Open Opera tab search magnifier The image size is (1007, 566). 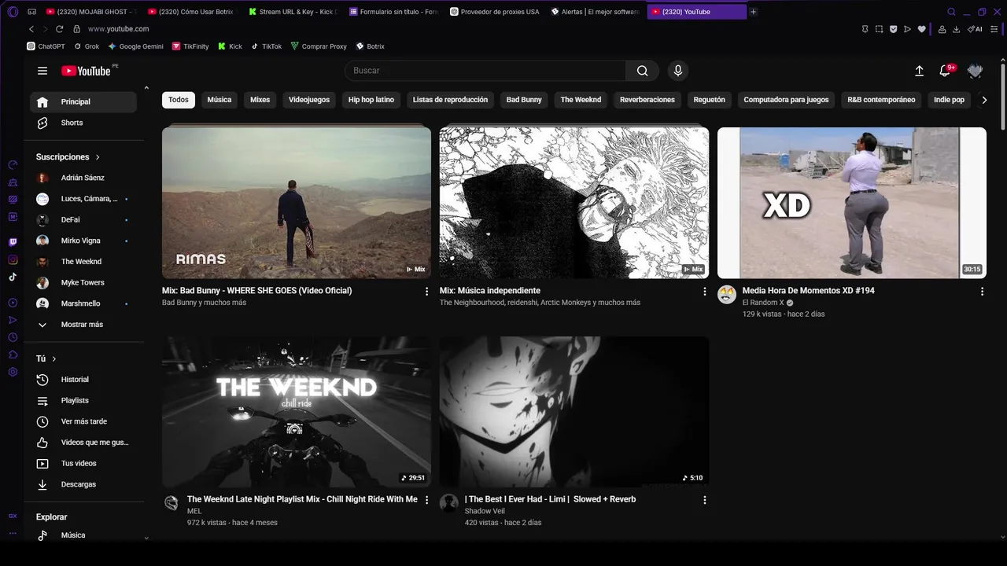[x=951, y=12]
